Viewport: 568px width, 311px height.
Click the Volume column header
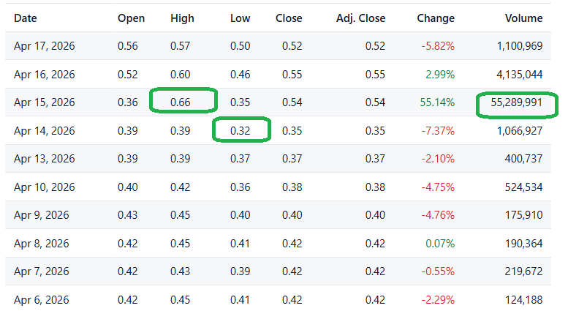click(x=523, y=18)
